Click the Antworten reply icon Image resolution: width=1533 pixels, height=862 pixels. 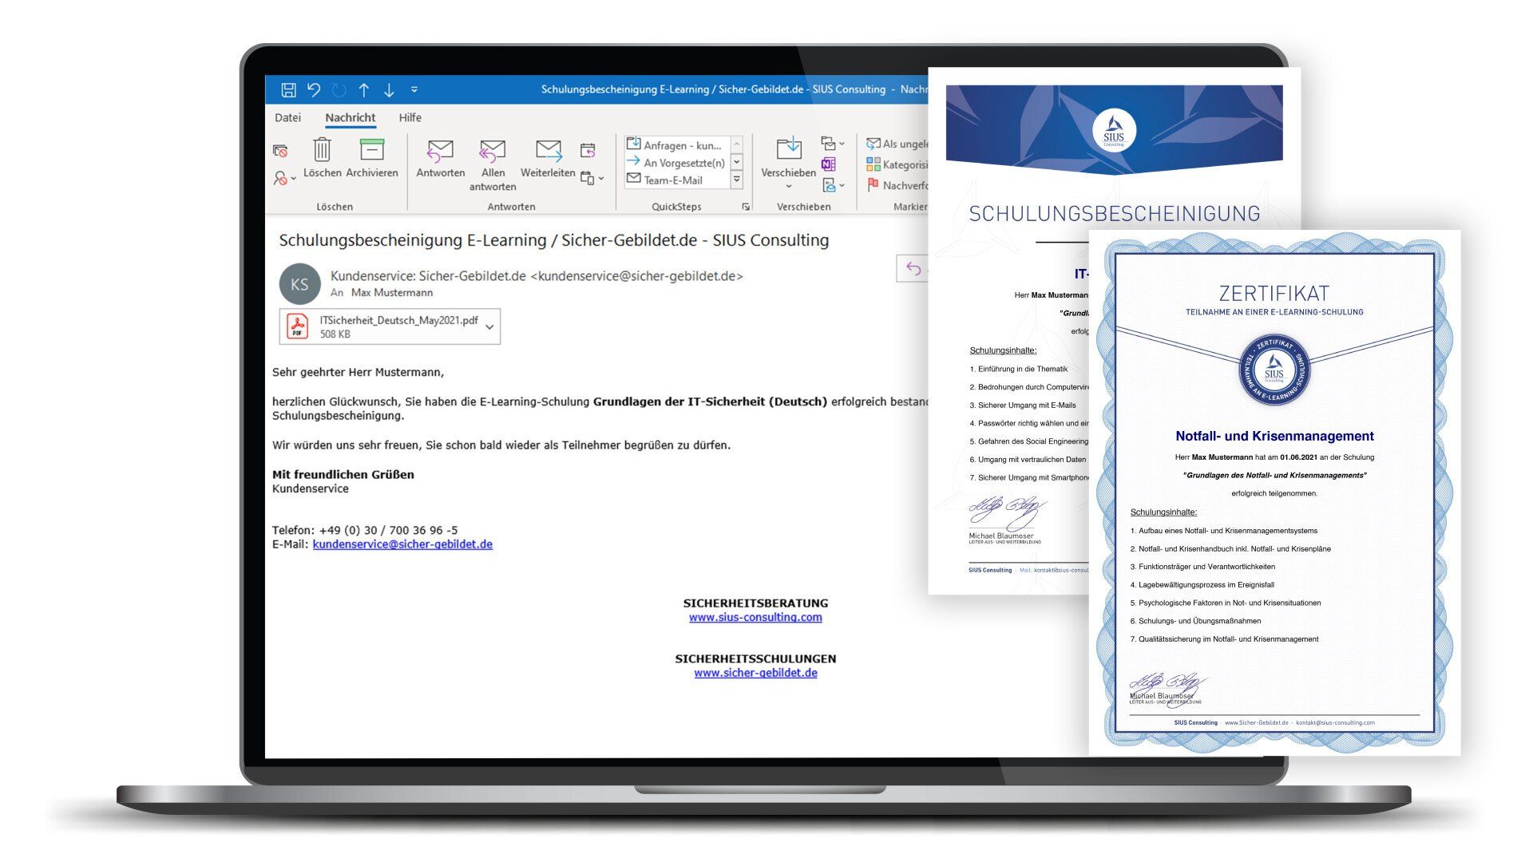[x=440, y=150]
